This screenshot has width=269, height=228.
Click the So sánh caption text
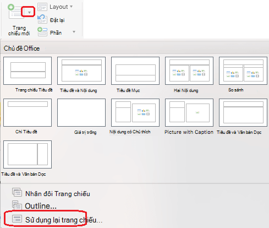235,90
